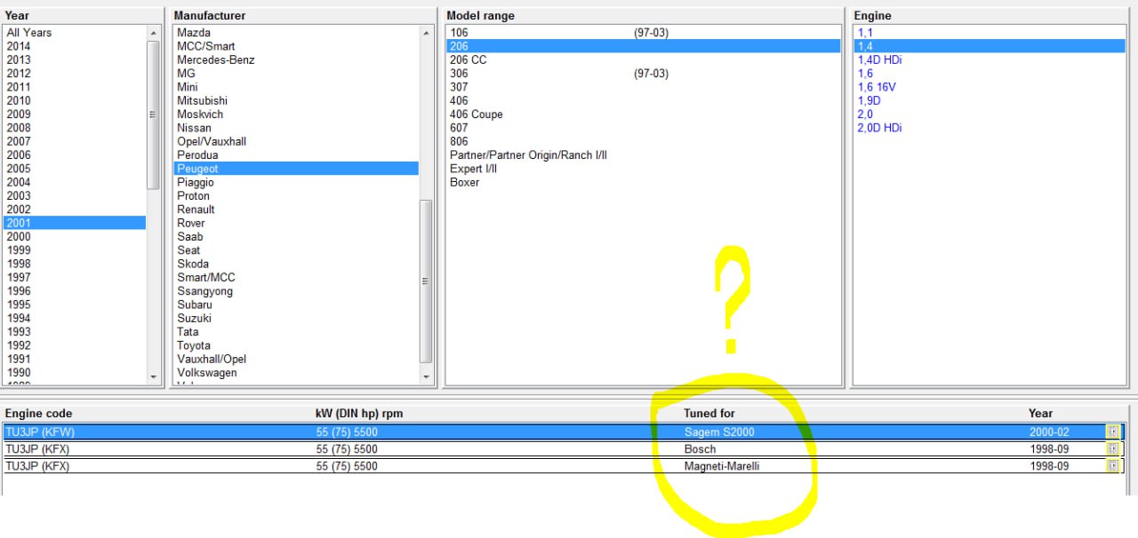This screenshot has height=538, width=1138.
Task: Select model 607
Action: [x=459, y=128]
